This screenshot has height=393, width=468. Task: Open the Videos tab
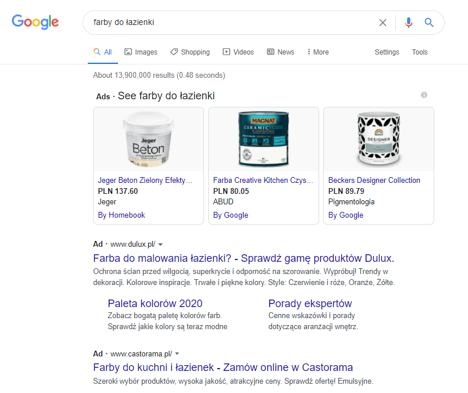(238, 52)
